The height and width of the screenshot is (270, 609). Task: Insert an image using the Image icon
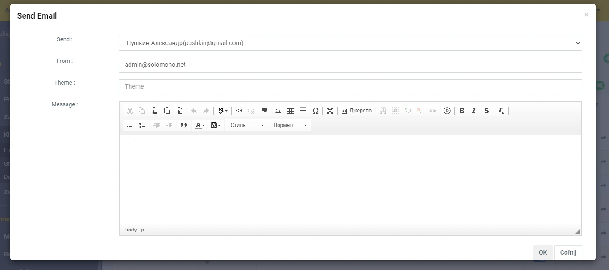click(278, 111)
